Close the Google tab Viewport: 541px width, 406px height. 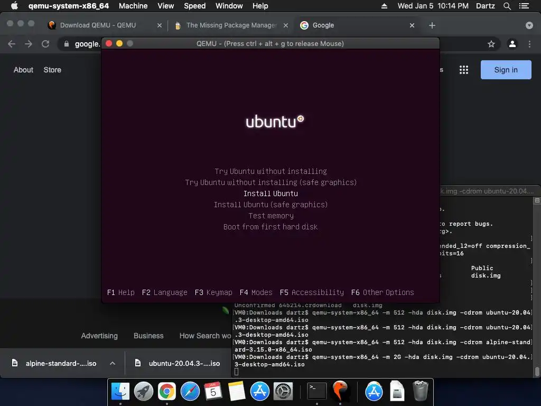click(x=412, y=25)
